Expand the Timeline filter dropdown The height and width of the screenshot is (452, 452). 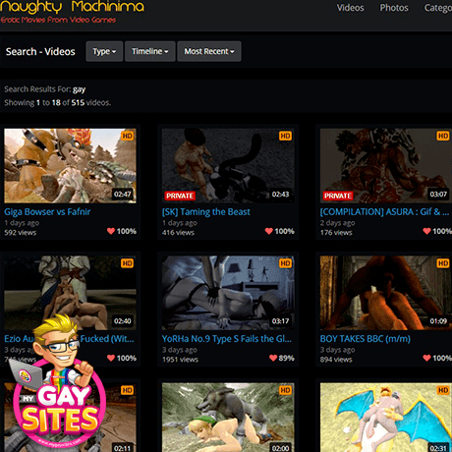pos(150,51)
